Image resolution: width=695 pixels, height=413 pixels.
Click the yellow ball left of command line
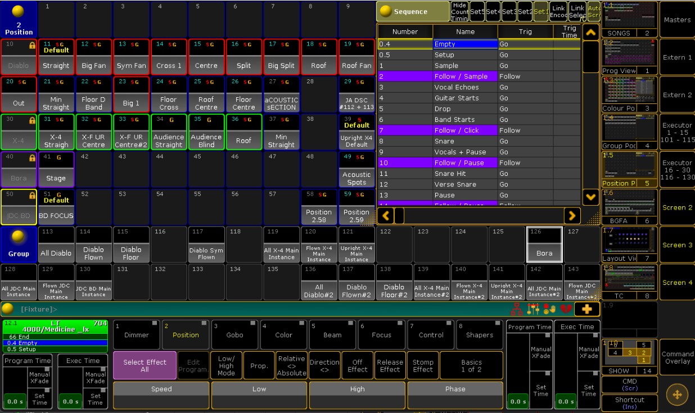click(8, 308)
